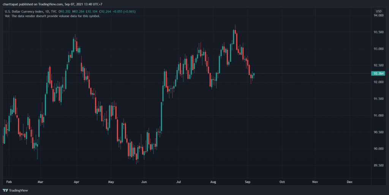Click the TradingView brand text at bottom

17,190
